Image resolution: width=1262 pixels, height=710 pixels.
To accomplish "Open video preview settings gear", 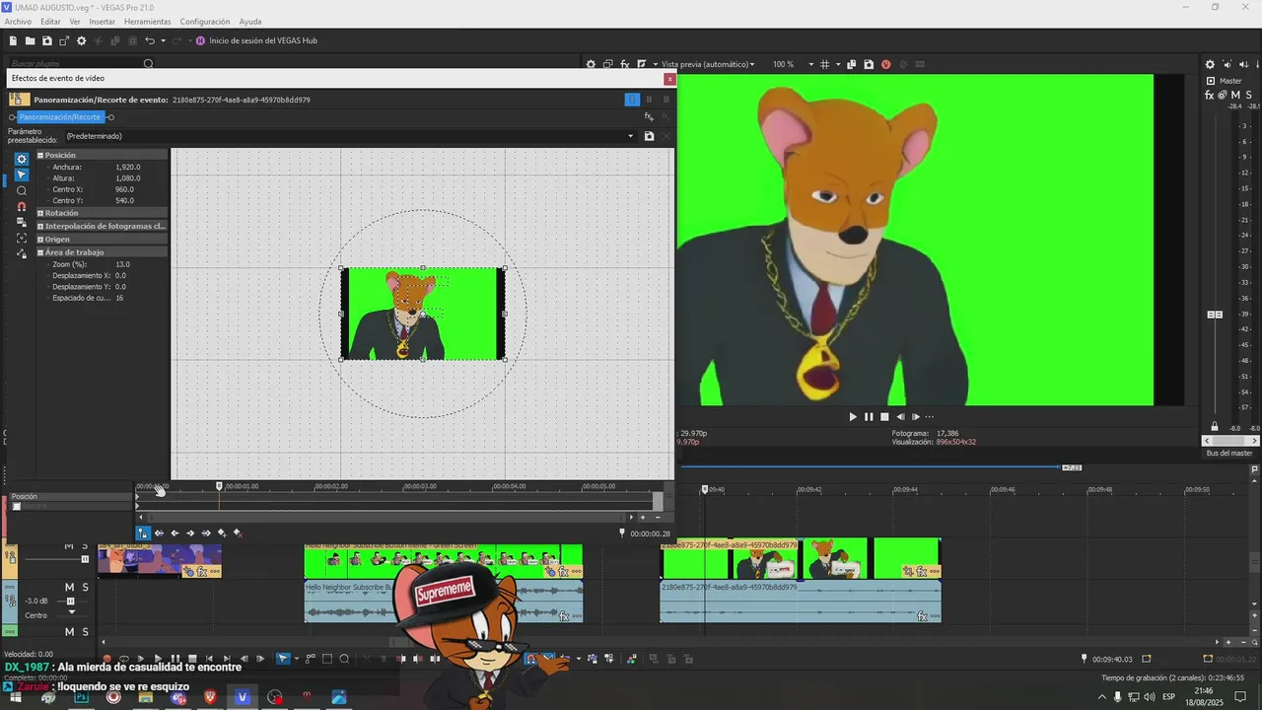I will [592, 64].
